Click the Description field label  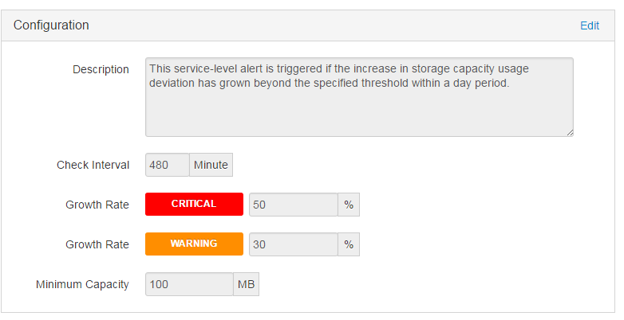coord(101,69)
